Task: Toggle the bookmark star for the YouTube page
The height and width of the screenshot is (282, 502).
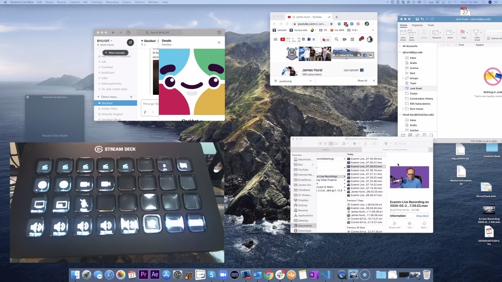Action: click(331, 24)
